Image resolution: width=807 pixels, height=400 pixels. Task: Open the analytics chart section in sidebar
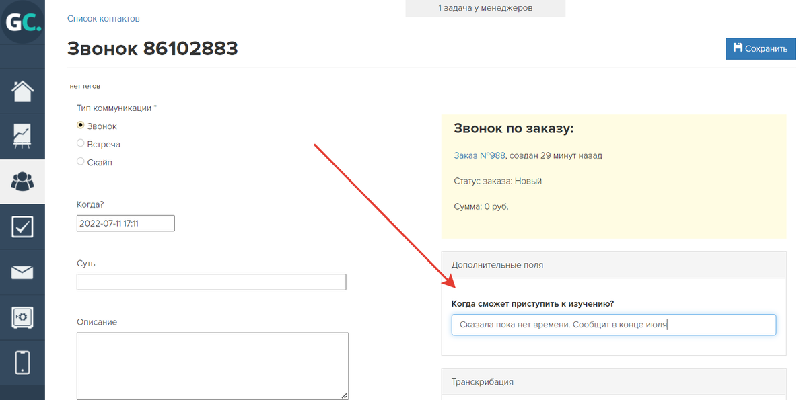(x=23, y=136)
